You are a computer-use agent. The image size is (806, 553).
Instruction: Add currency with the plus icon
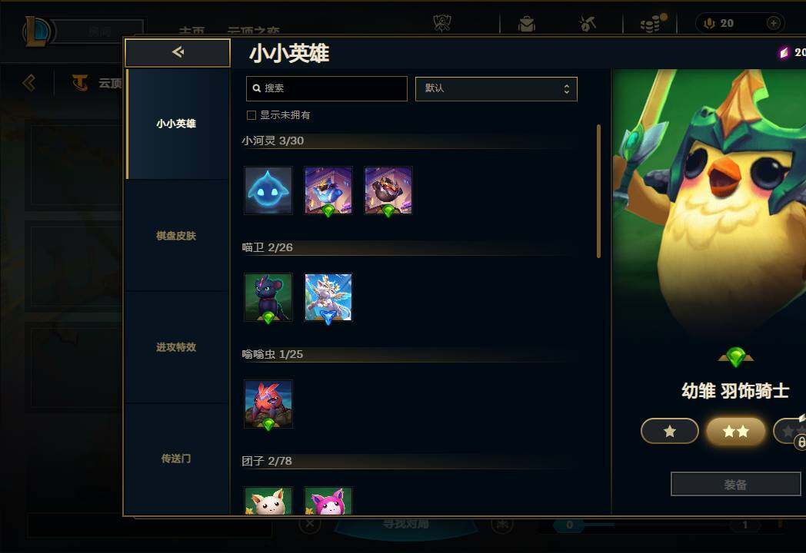point(773,23)
